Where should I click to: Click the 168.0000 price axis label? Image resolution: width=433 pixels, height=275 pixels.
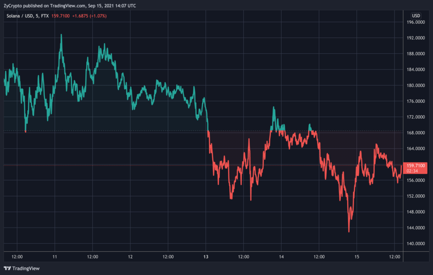(416, 133)
